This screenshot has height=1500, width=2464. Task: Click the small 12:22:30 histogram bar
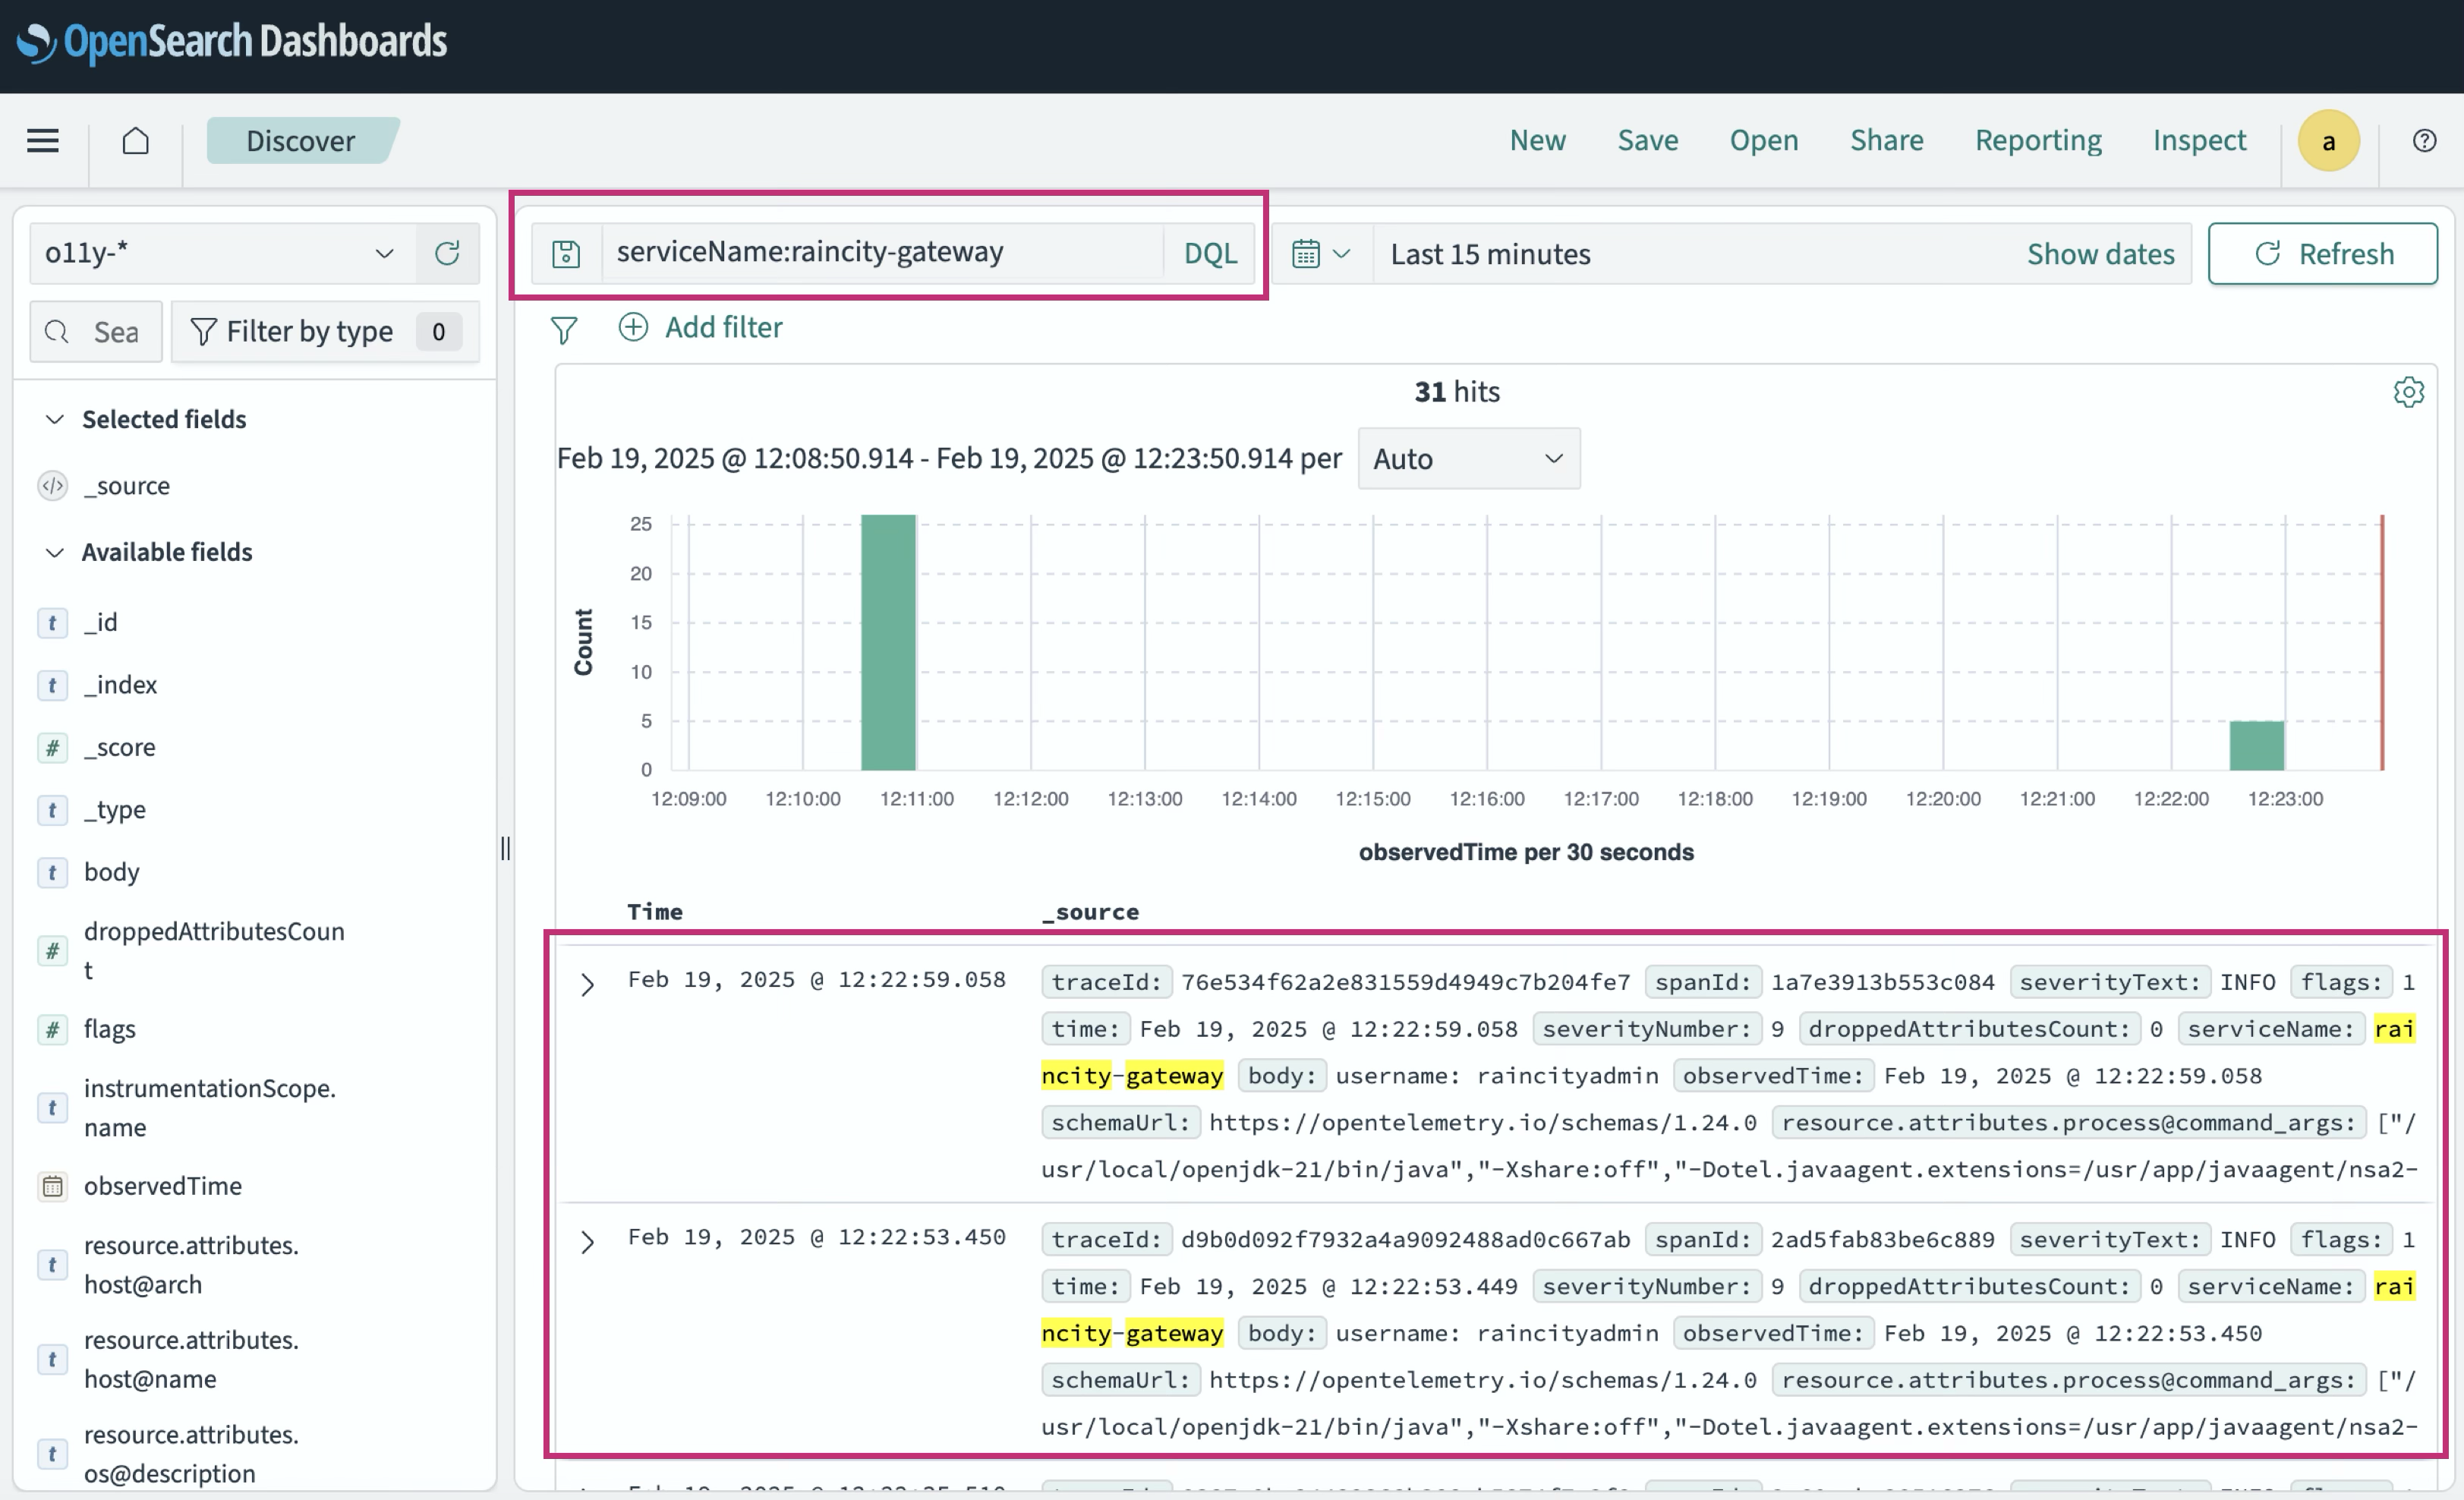pos(2256,746)
